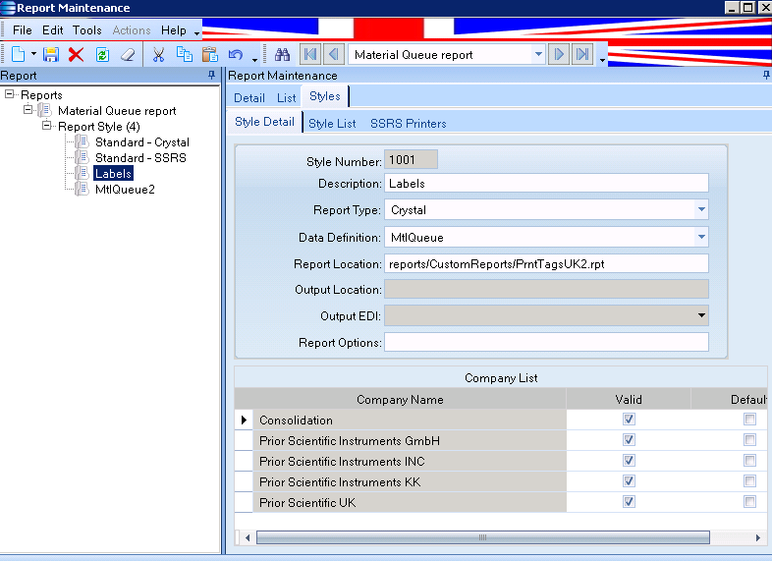Go to last record navigation icon
Screen dimensions: 772x561
(x=582, y=54)
